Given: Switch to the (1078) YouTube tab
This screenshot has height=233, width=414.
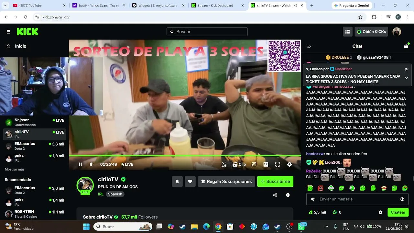Looking at the screenshot, I should coord(39,6).
